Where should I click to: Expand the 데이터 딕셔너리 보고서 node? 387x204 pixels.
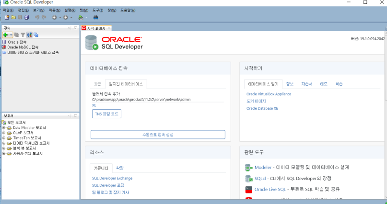pos(4,143)
